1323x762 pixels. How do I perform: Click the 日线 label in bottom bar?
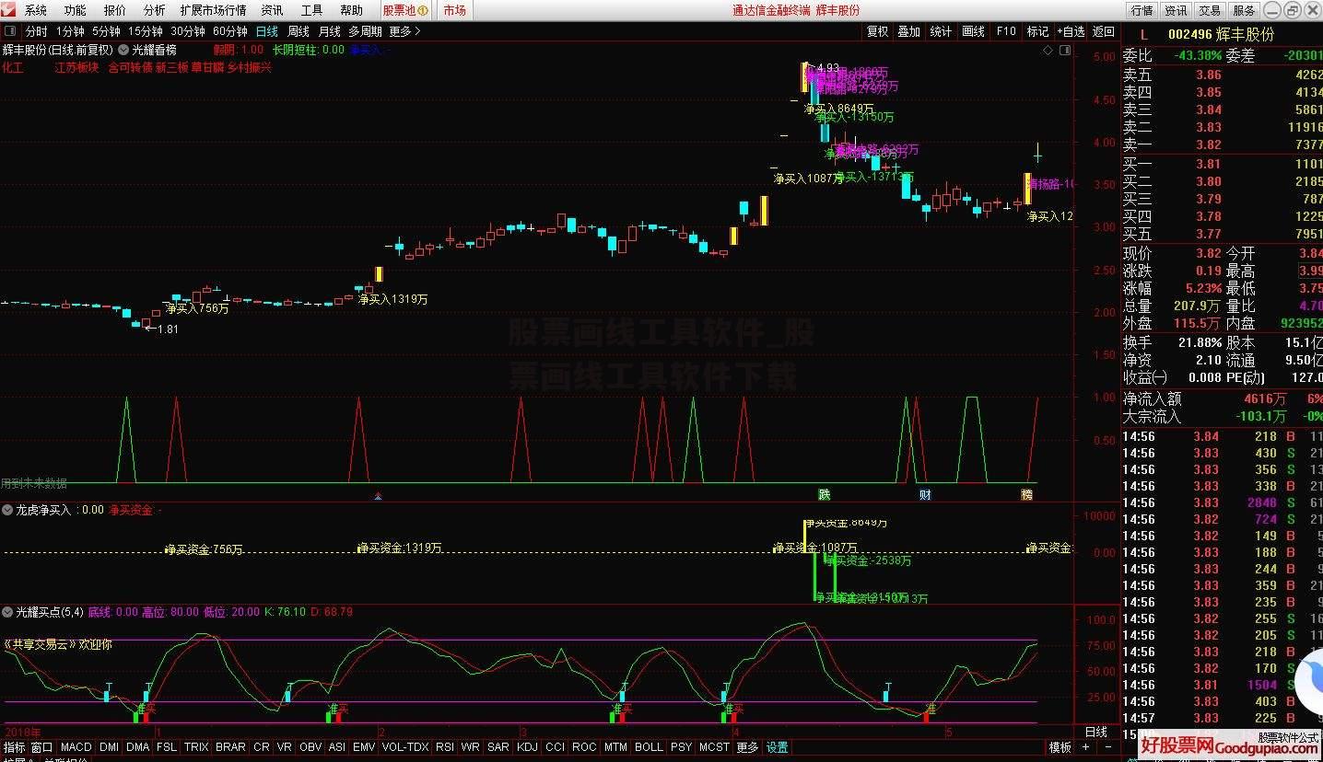pos(1095,733)
